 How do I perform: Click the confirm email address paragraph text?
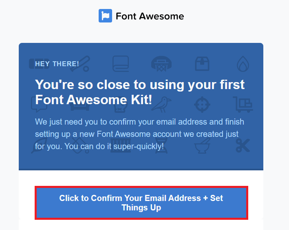pos(139,134)
